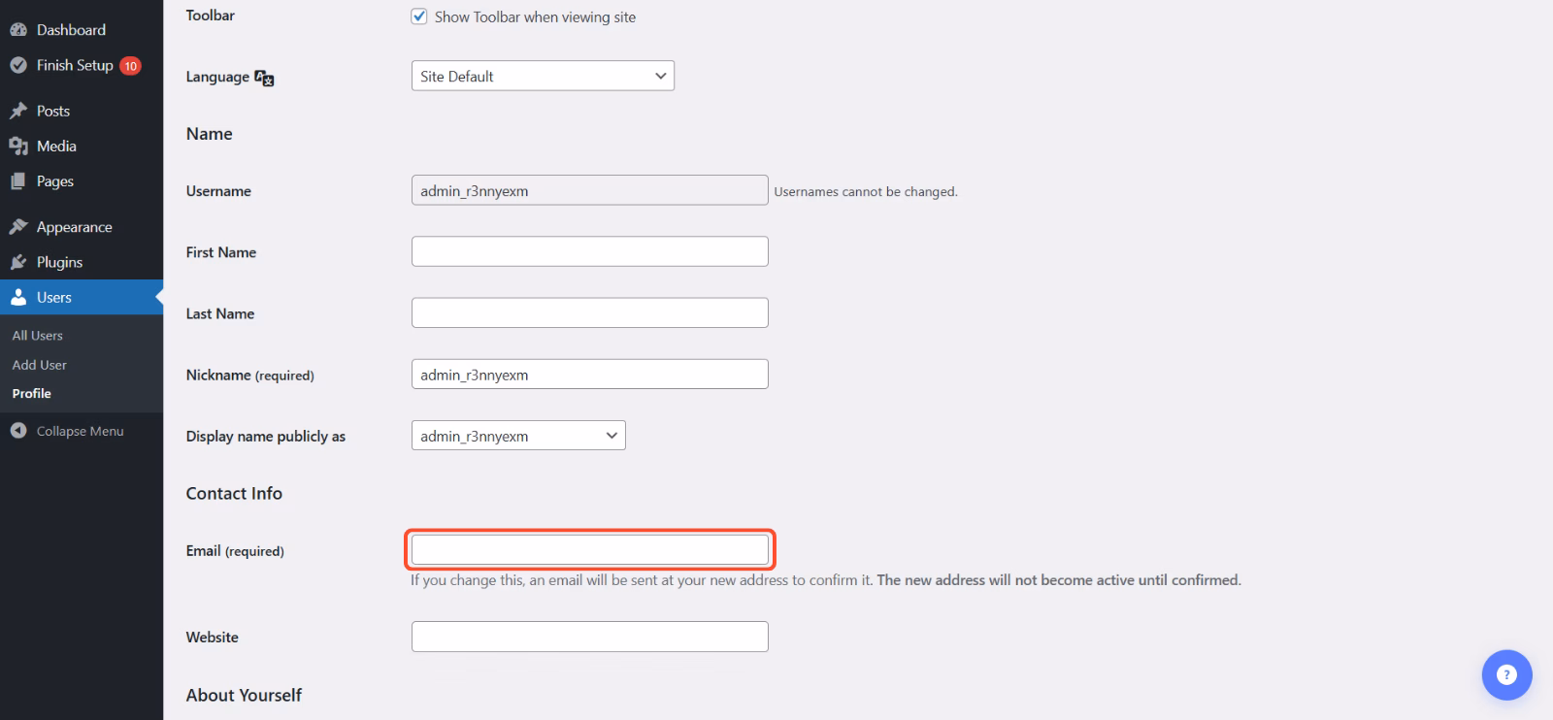Click the Plugins plug icon
Screen dimensions: 1553x720
[x=17, y=262]
